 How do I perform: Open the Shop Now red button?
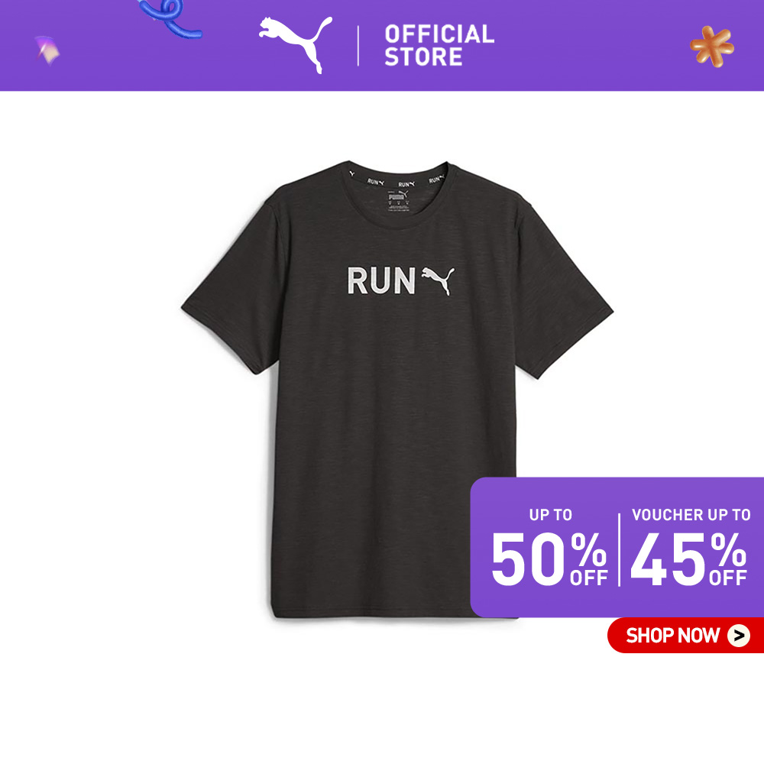coord(685,636)
